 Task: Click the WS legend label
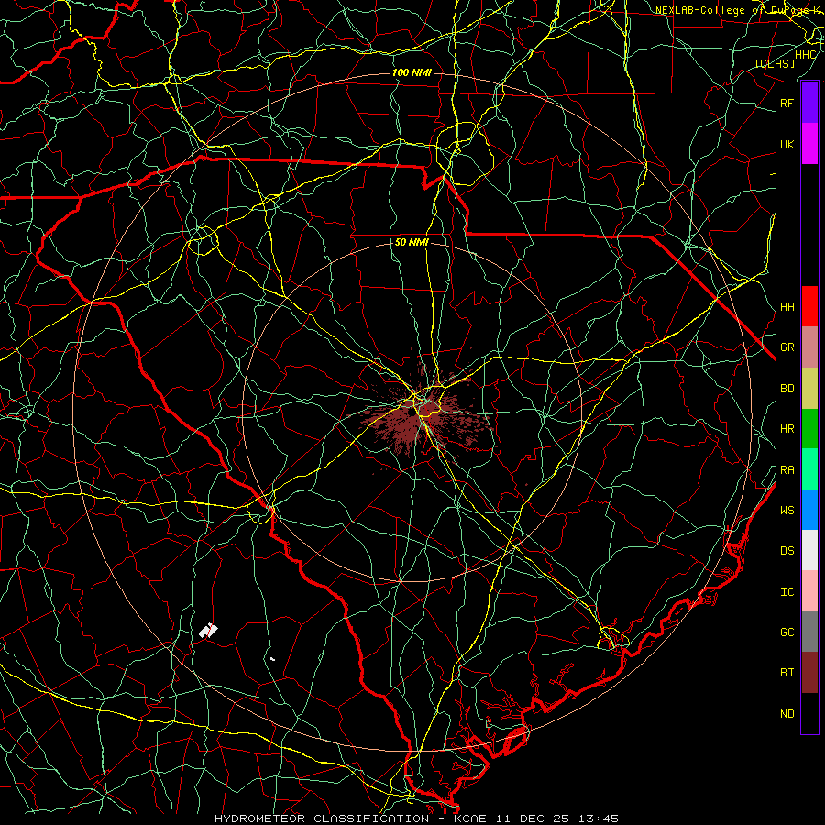tap(786, 510)
